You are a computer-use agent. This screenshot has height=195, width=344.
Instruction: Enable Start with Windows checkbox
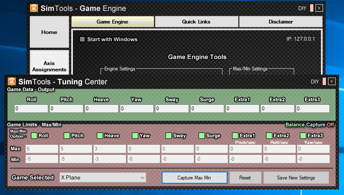82,39
